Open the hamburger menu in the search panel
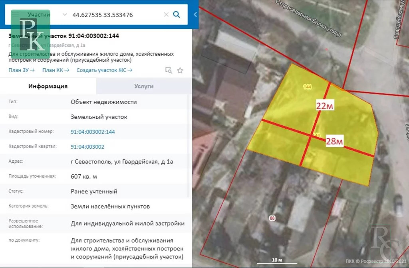 tap(16, 14)
